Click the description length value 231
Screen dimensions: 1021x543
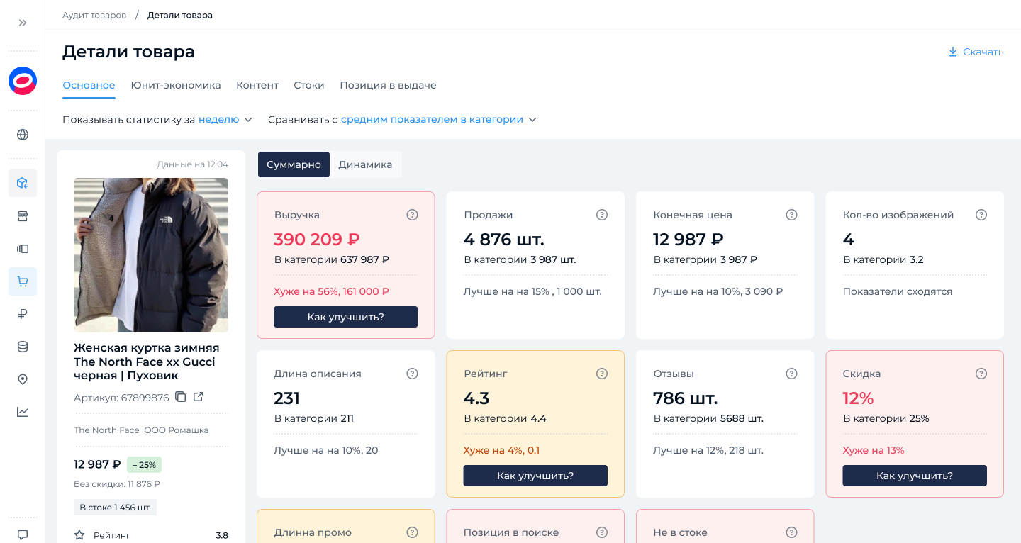tap(286, 398)
